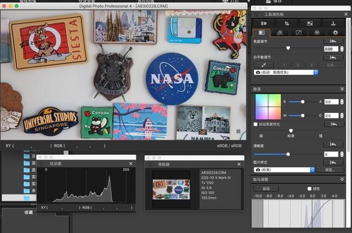The image size is (352, 233).
Task: Switch to the color circles tab
Action: tap(317, 33)
